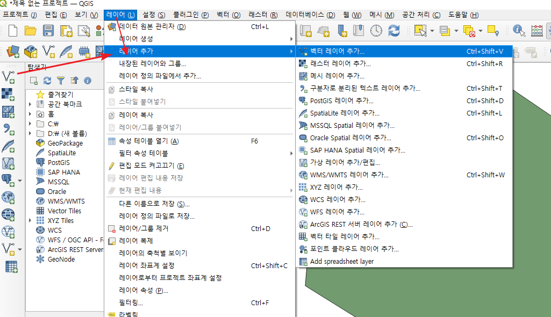
Task: Click Add Delimited Text Layer comma icon in sidebar
Action: click(x=9, y=129)
